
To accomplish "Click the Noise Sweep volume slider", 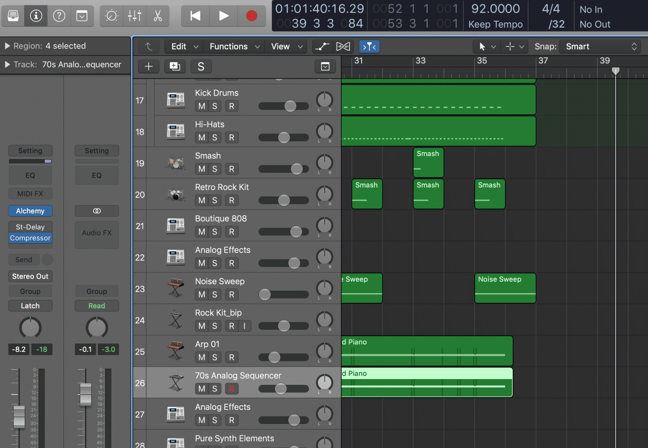I will point(283,295).
